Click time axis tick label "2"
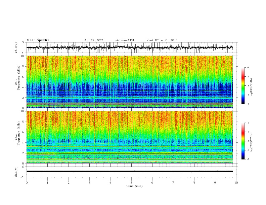The image size is (266, 205). coord(69,183)
